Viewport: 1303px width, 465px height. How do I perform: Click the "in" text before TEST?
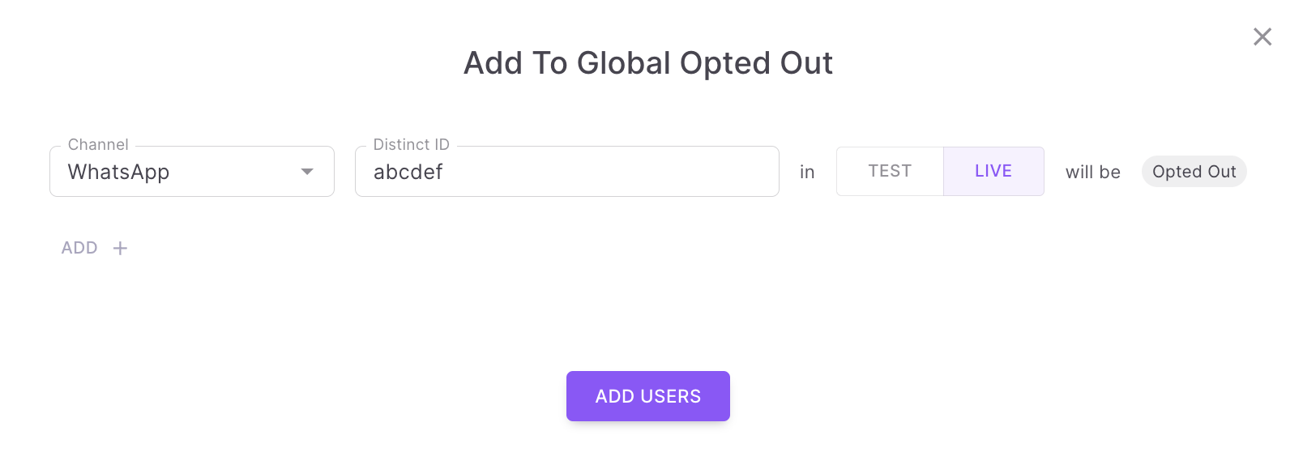click(x=807, y=172)
